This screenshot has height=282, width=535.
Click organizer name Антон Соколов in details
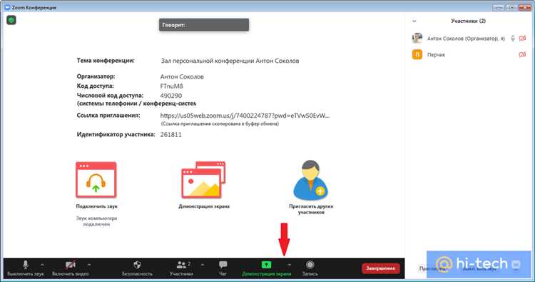click(182, 77)
